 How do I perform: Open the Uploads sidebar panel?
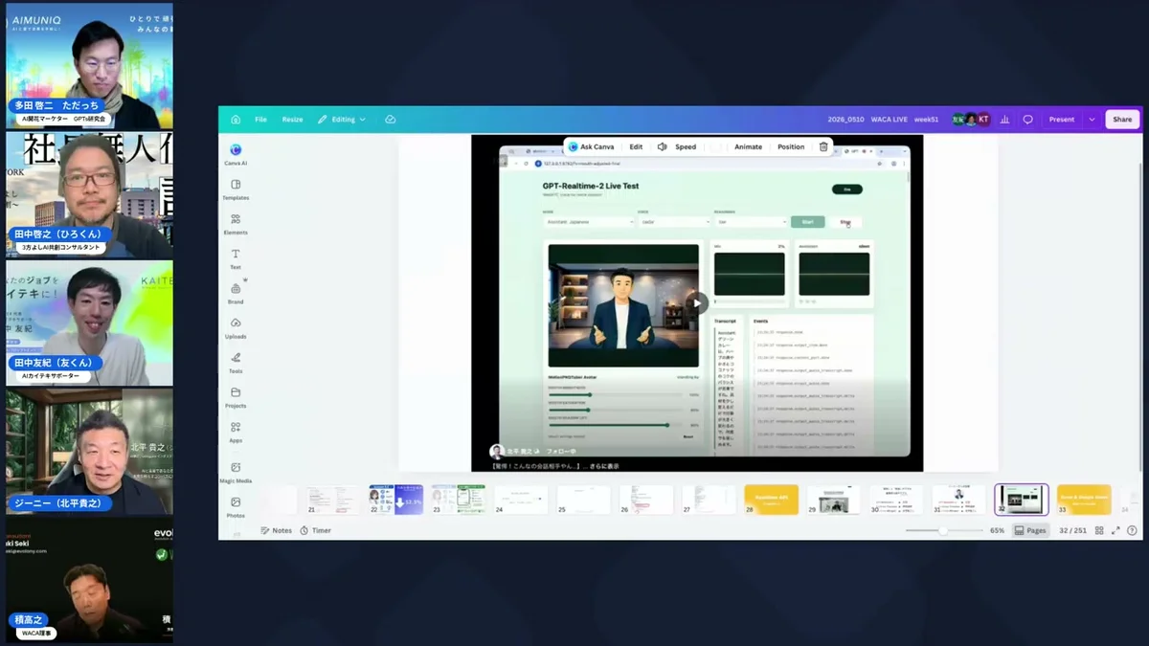point(236,328)
